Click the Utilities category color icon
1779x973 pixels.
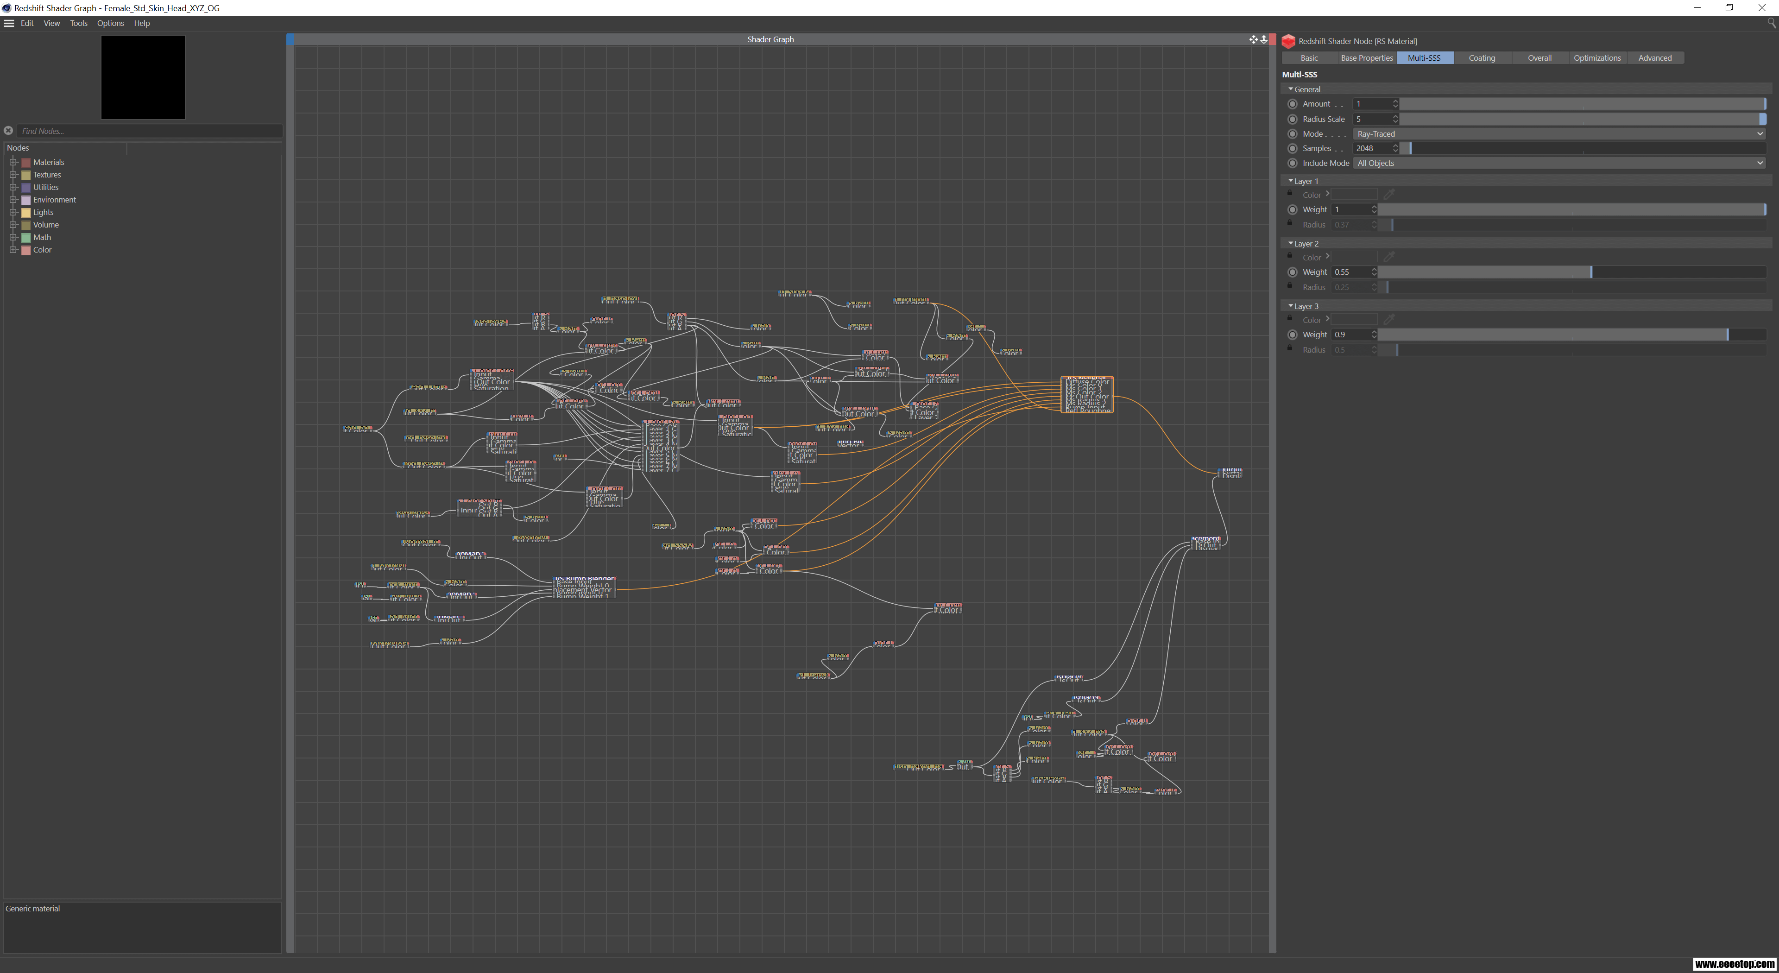pos(25,188)
